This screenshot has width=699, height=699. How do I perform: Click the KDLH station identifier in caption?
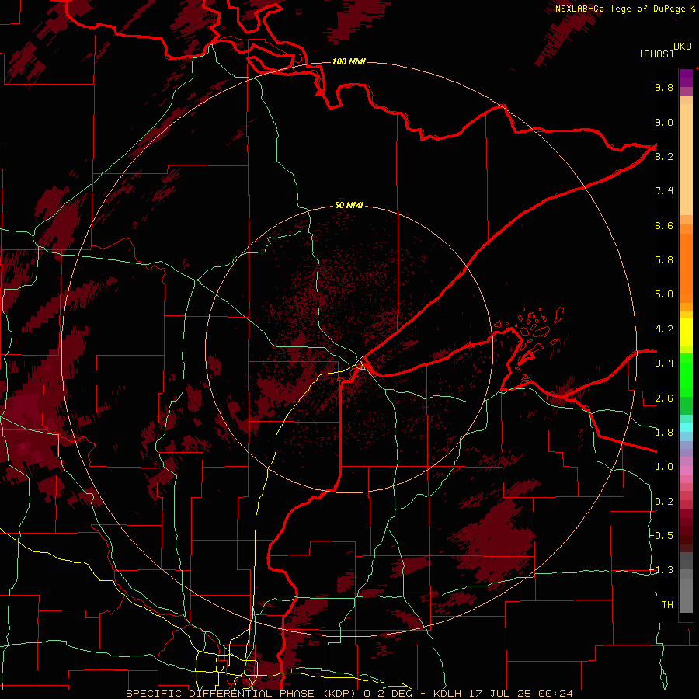447,694
